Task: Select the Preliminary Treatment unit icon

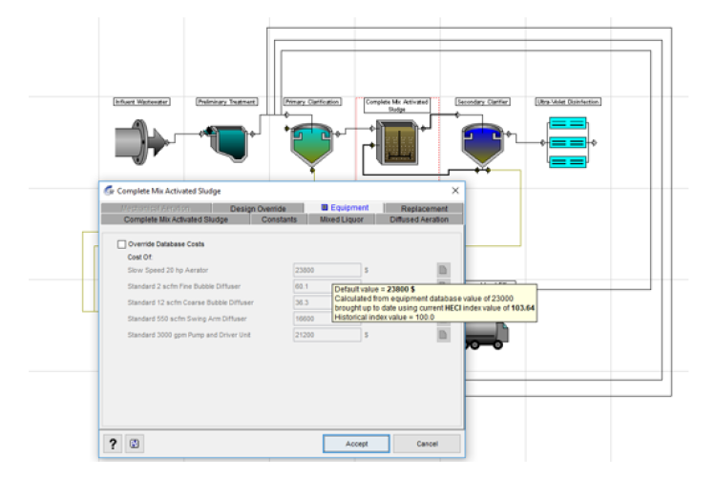Action: 229,143
